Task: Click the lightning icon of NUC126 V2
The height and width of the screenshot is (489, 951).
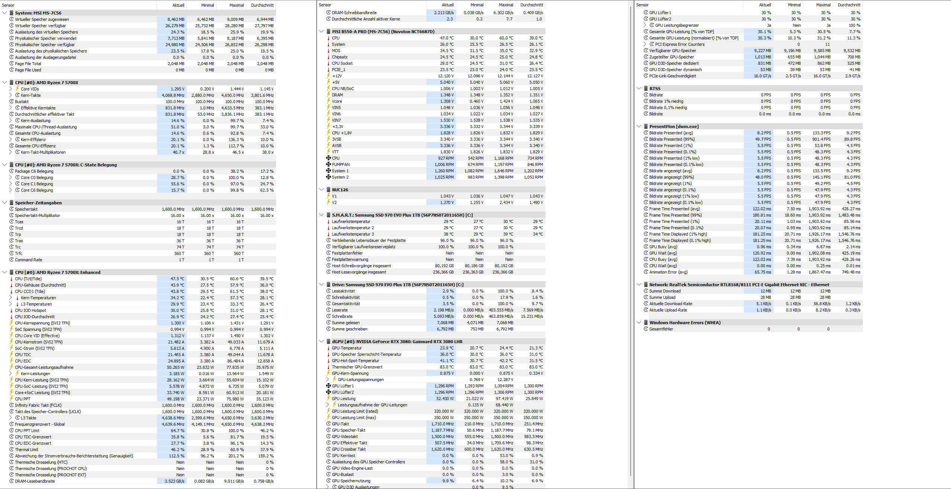Action: point(329,202)
